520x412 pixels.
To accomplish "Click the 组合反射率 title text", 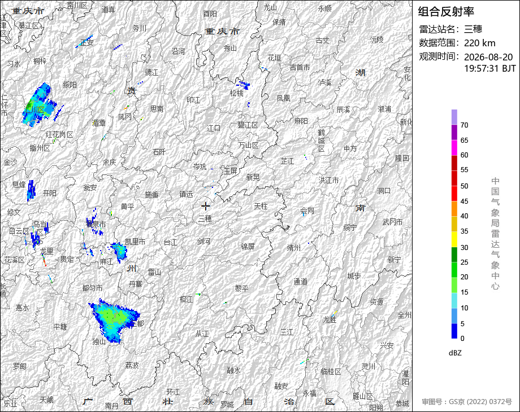I will click(x=446, y=12).
